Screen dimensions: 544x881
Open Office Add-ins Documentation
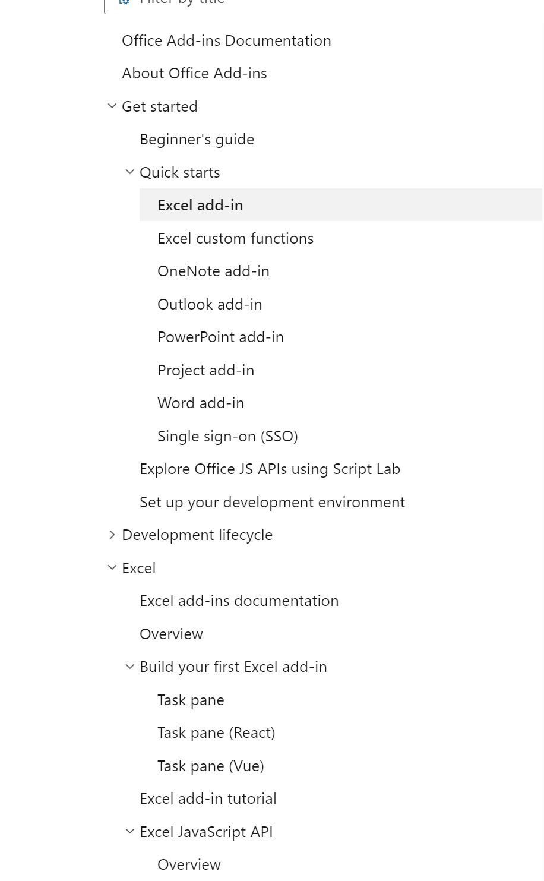click(x=226, y=40)
